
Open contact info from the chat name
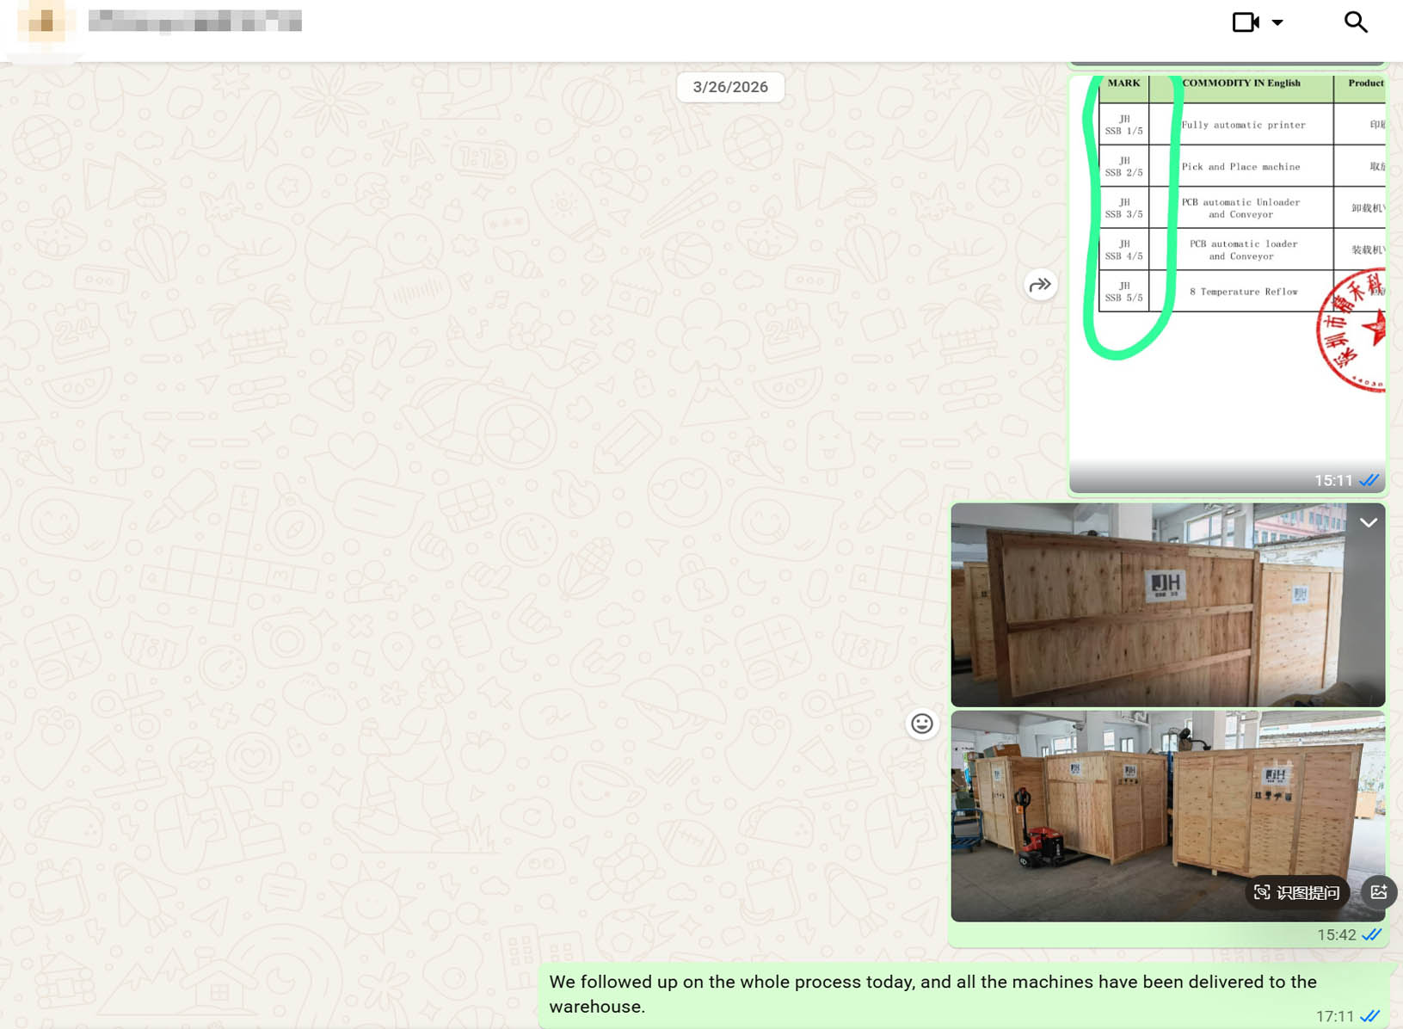(x=195, y=21)
